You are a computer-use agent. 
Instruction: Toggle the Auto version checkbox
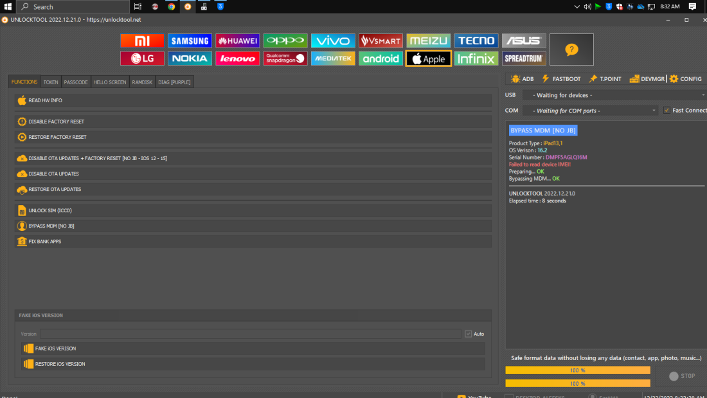(x=469, y=334)
